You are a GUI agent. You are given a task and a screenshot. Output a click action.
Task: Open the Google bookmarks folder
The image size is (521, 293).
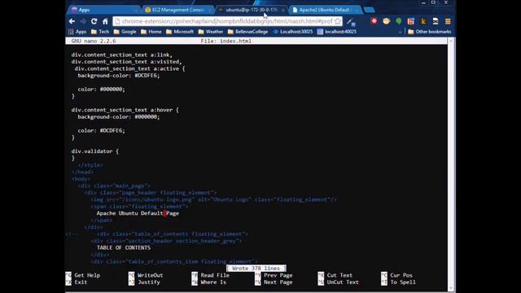125,32
